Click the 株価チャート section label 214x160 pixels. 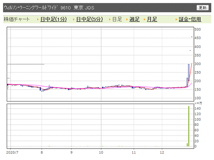click(x=16, y=19)
